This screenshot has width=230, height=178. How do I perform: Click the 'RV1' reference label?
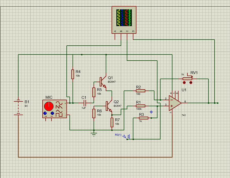click(x=194, y=73)
